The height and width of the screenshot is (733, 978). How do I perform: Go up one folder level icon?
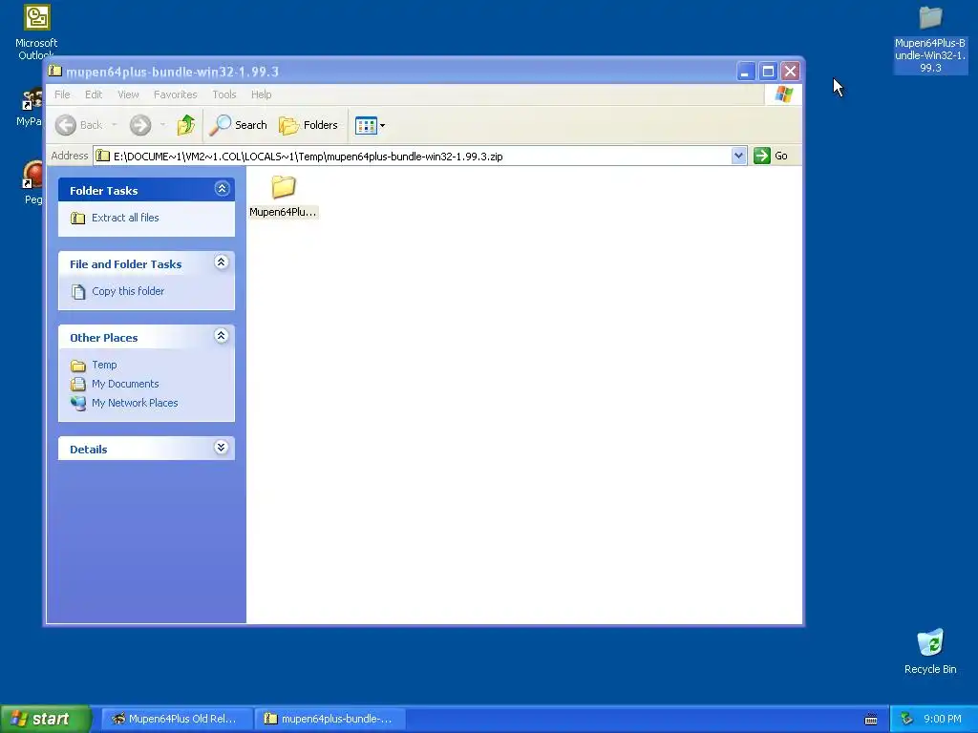(186, 125)
